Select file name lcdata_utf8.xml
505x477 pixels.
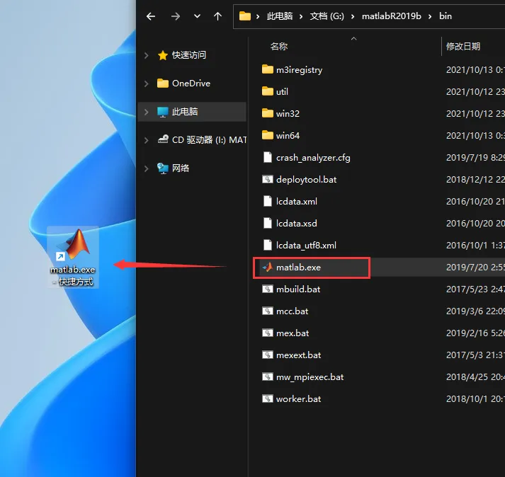(x=306, y=246)
